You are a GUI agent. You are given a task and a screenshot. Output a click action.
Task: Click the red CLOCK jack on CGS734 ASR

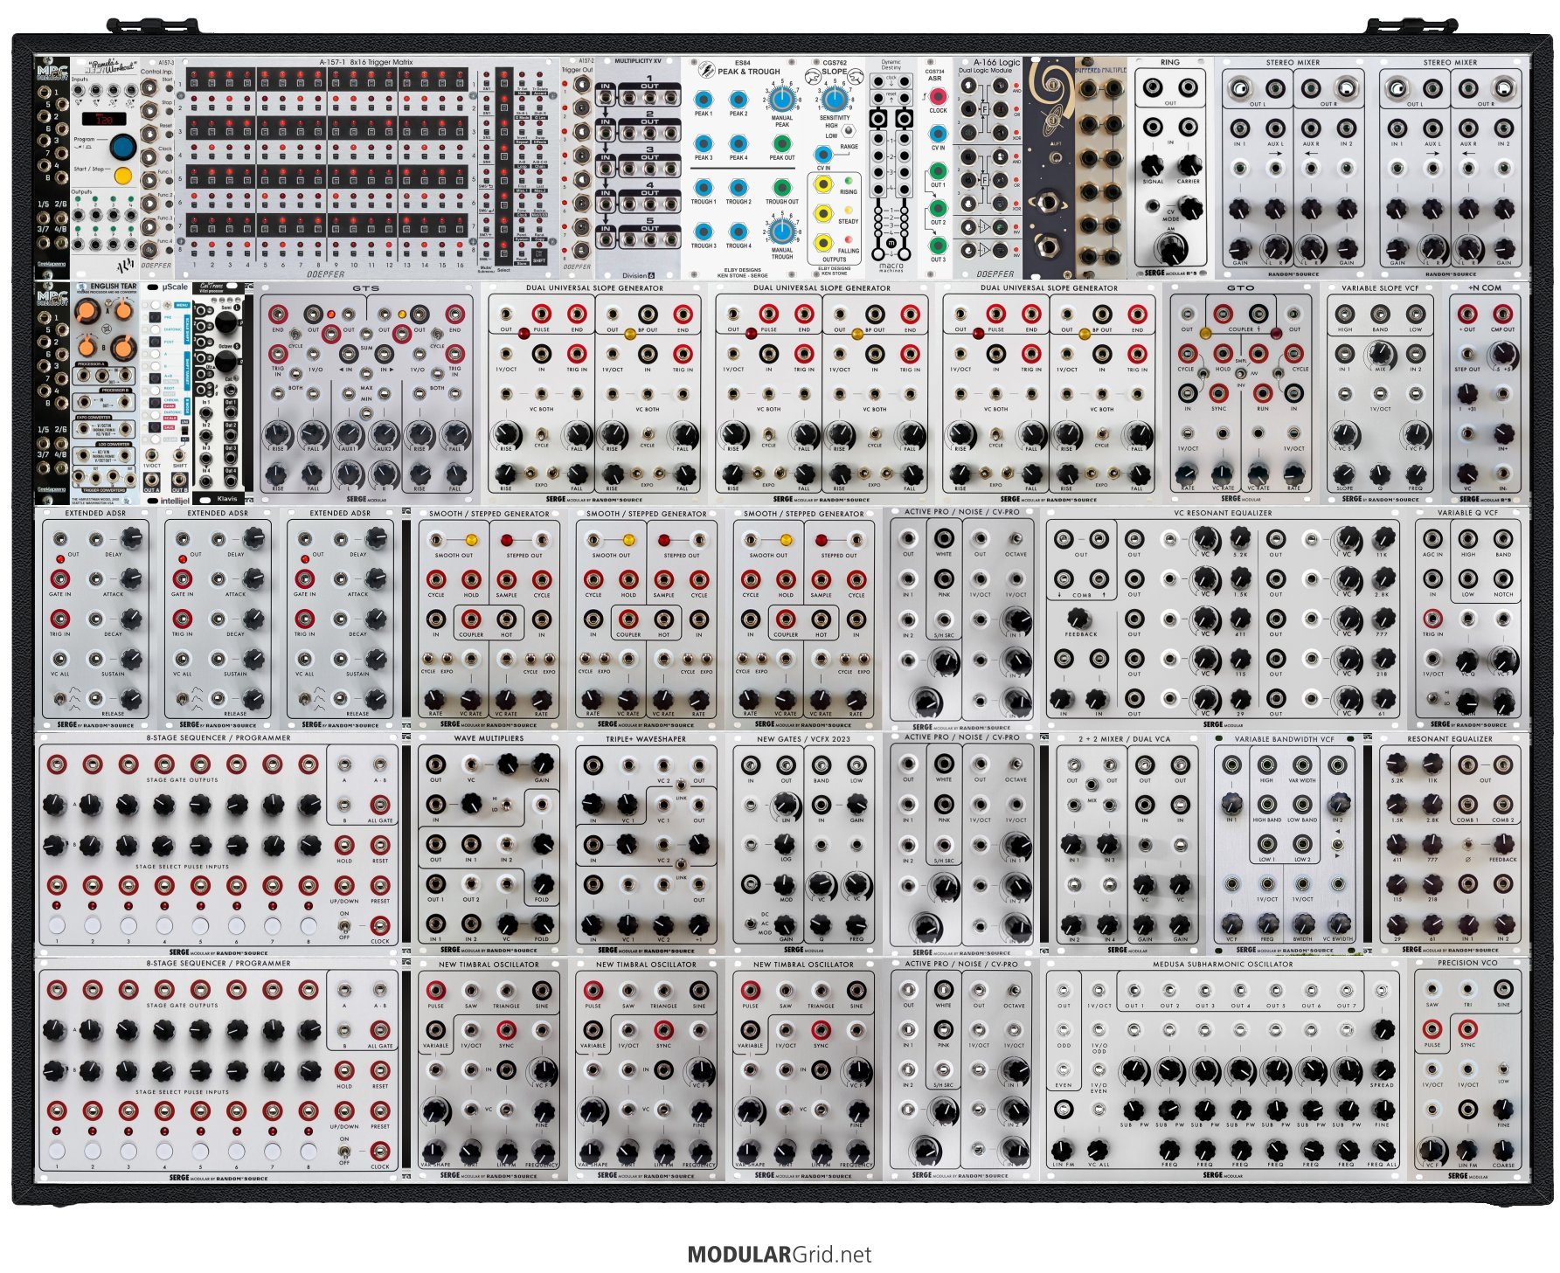coord(937,96)
